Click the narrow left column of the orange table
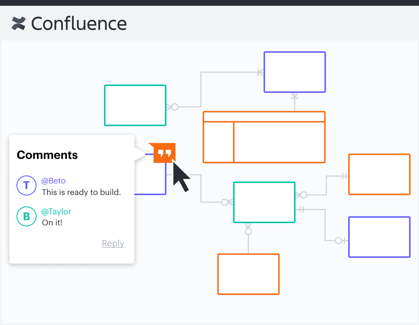 coord(219,142)
